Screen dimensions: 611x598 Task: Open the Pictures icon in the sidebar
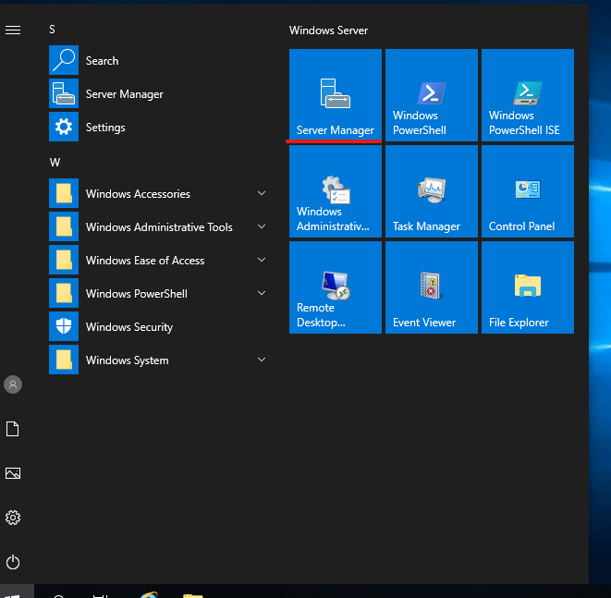pos(13,473)
